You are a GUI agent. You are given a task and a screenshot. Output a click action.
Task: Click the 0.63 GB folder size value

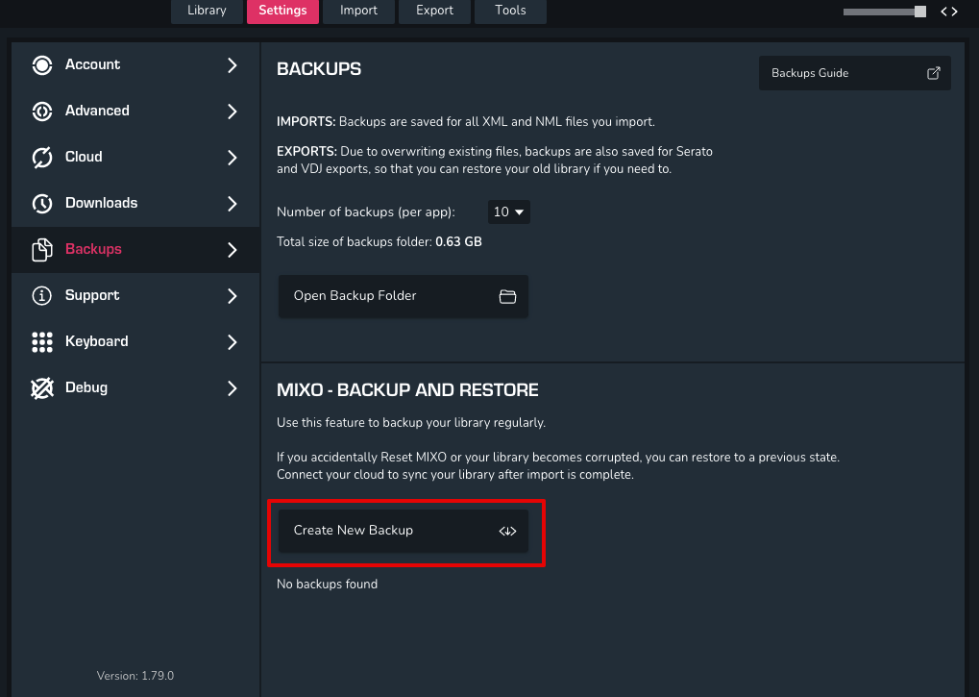coord(458,241)
